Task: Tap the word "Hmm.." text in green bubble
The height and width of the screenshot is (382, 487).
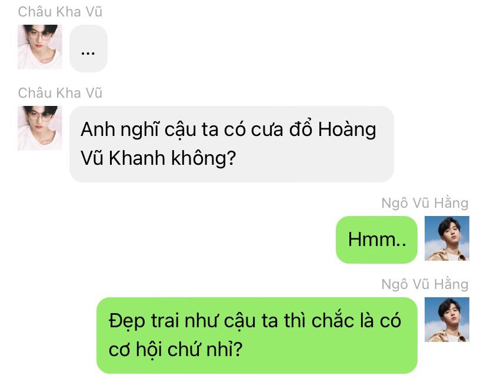Action: (x=377, y=240)
